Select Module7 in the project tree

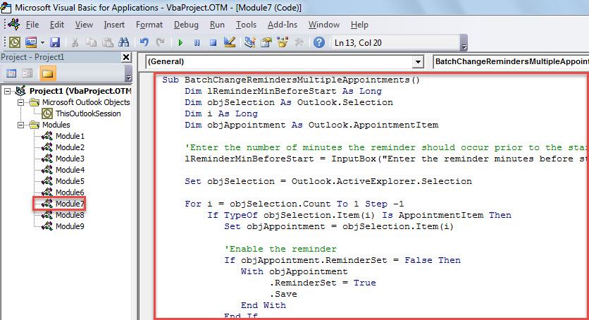[x=70, y=204]
